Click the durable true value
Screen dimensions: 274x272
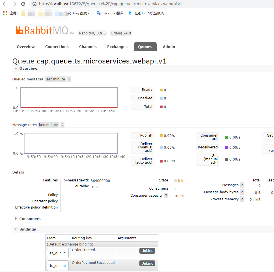click(94, 187)
